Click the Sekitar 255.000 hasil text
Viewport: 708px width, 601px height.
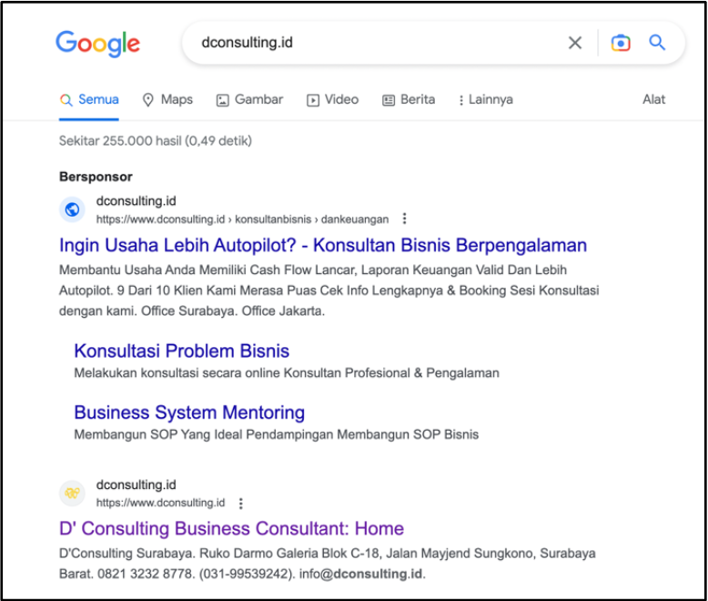pyautogui.click(x=156, y=141)
